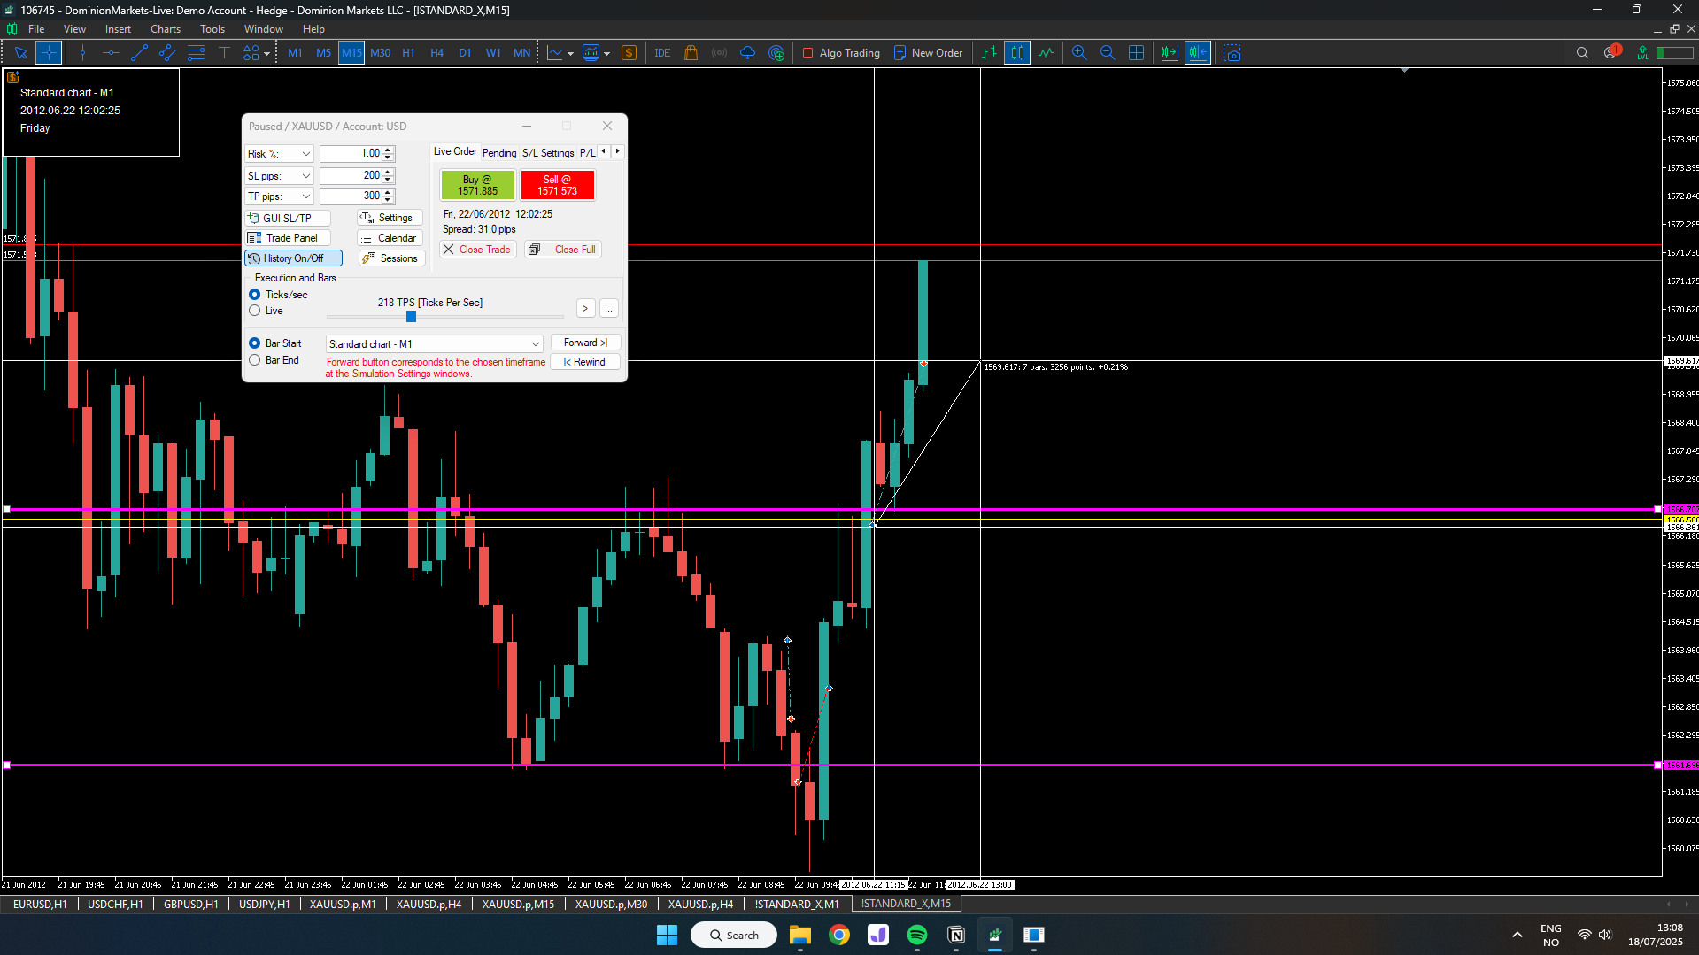
Task: Click Buy @ 1571.885 button
Action: pos(477,185)
